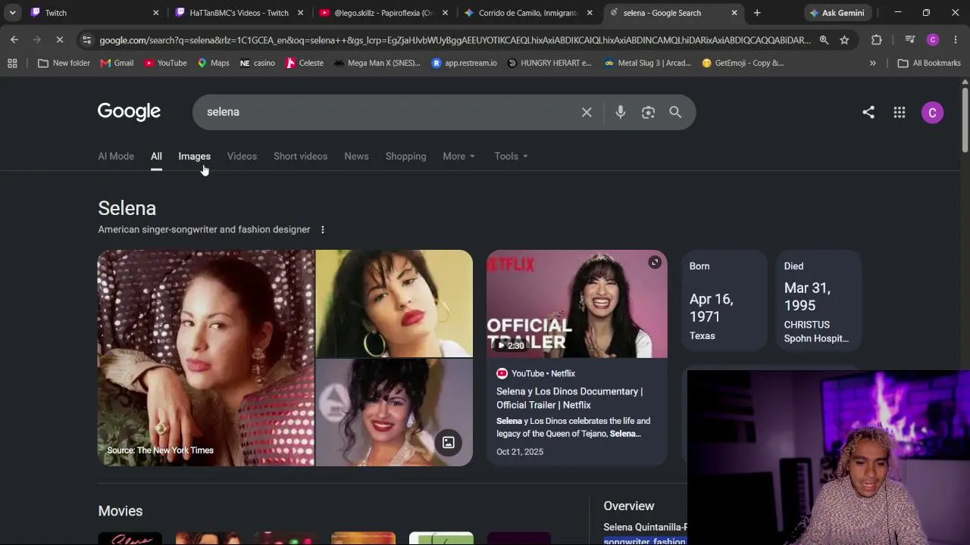Open the Mega Man X (SNES) bookmark
The image size is (970, 545).
[x=377, y=63]
